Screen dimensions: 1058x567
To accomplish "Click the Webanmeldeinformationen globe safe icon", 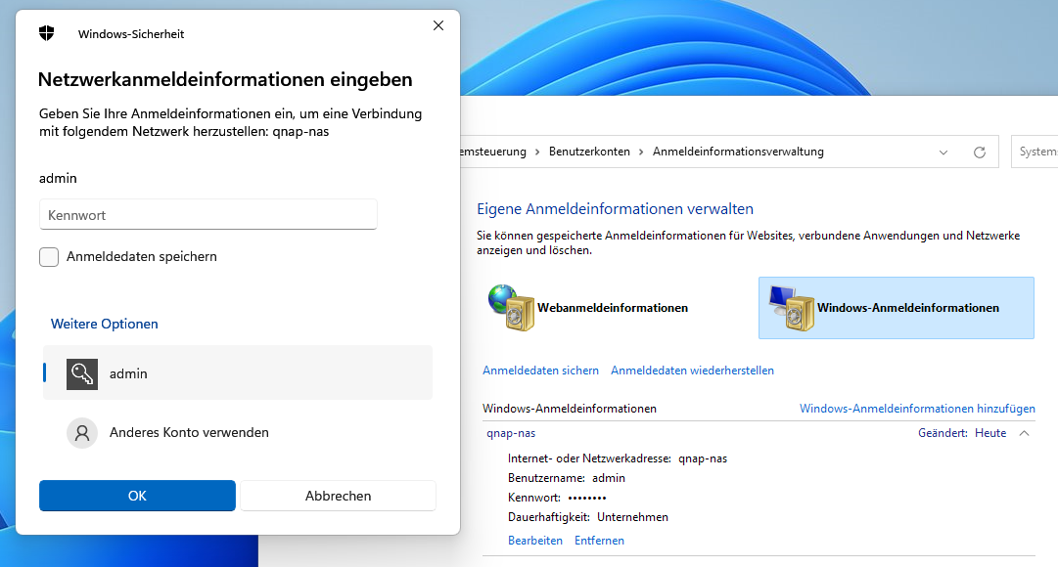I will point(512,307).
